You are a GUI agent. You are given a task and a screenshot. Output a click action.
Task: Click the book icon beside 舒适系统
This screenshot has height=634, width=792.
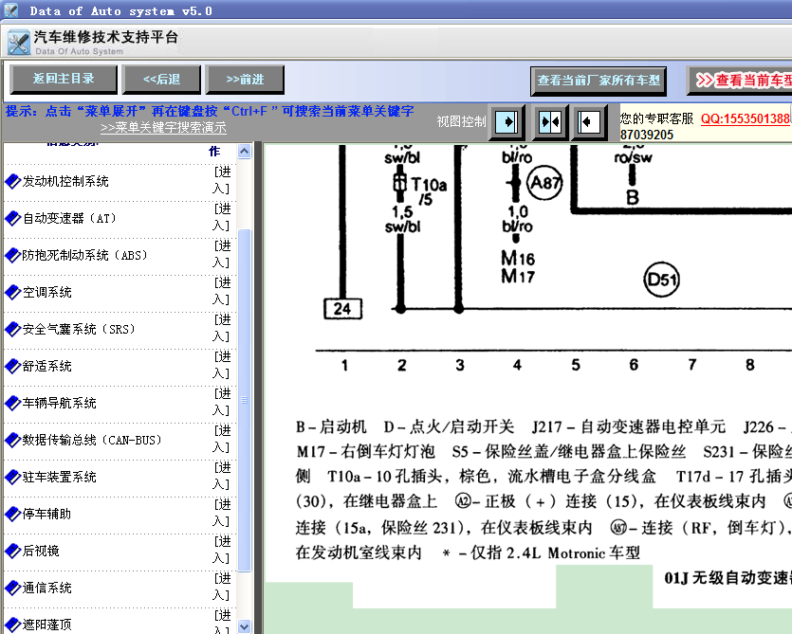point(12,366)
